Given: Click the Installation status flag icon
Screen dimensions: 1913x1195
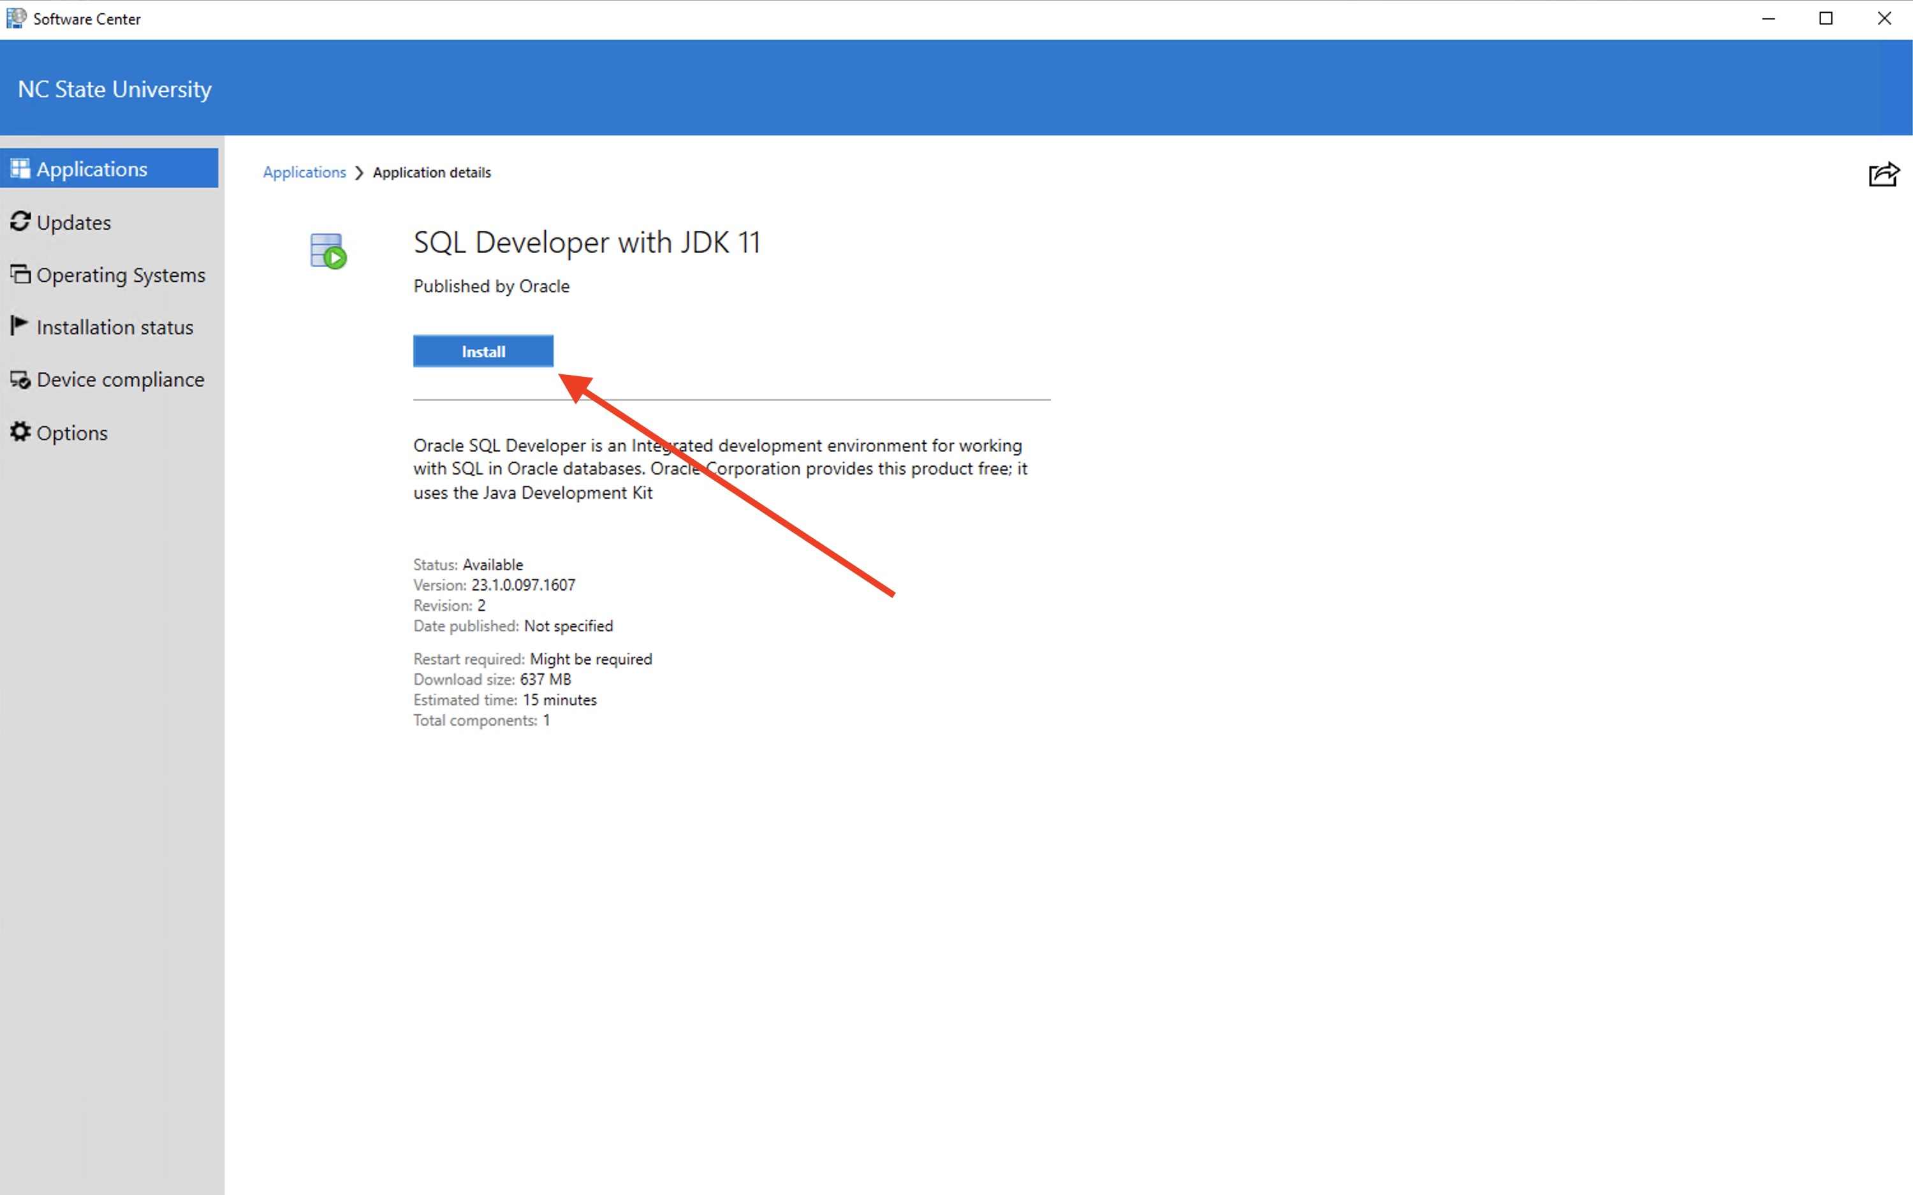Looking at the screenshot, I should coord(19,326).
